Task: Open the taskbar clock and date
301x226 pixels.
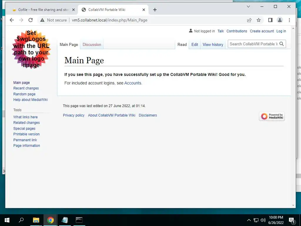Action: point(276,220)
